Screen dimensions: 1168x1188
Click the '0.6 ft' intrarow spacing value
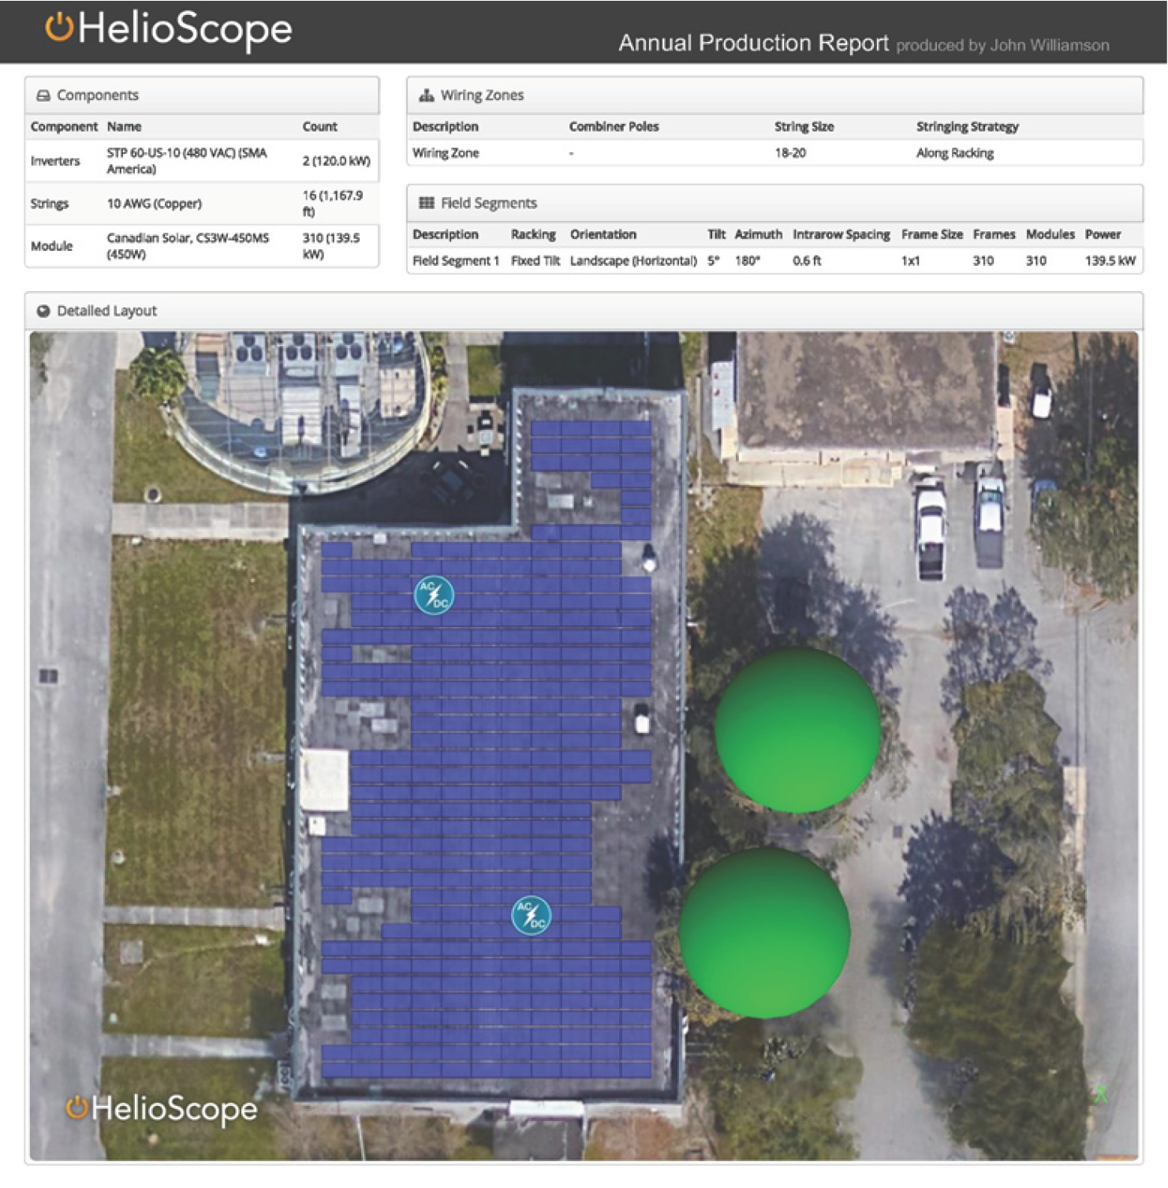click(x=807, y=261)
